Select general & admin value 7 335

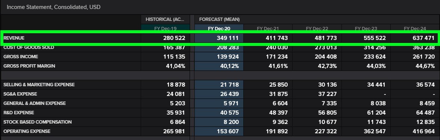click(x=329, y=103)
